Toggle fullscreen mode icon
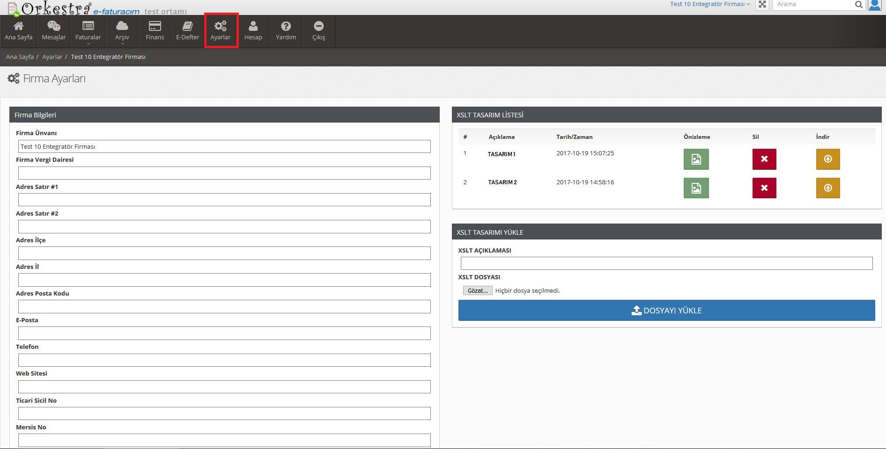The height and width of the screenshot is (449, 886). point(762,5)
